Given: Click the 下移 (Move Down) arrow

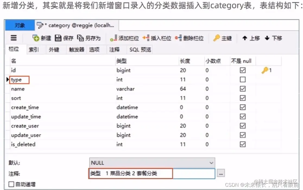Looking at the screenshot, I should tap(267, 38).
